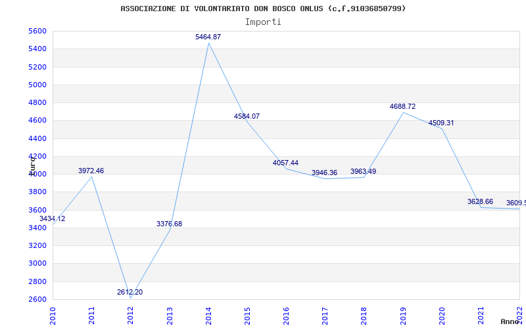Click the 3200 y-axis tick label
Screen dimensions: 526x328
[37, 245]
